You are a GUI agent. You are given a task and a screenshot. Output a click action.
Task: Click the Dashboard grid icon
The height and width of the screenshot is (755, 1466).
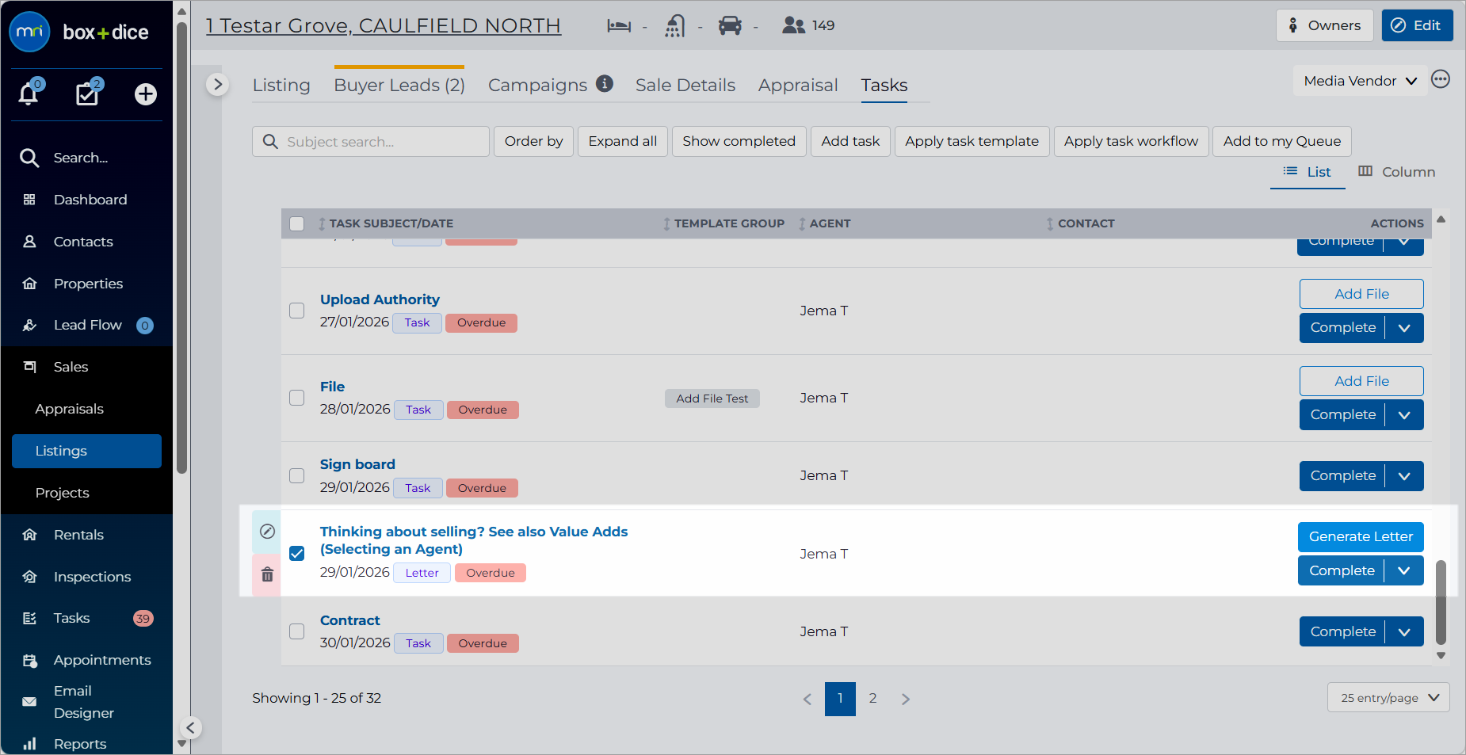29,200
